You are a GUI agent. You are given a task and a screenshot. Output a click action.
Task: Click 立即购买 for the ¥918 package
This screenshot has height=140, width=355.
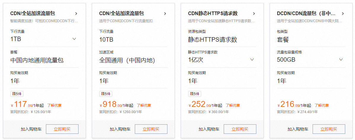151,129
